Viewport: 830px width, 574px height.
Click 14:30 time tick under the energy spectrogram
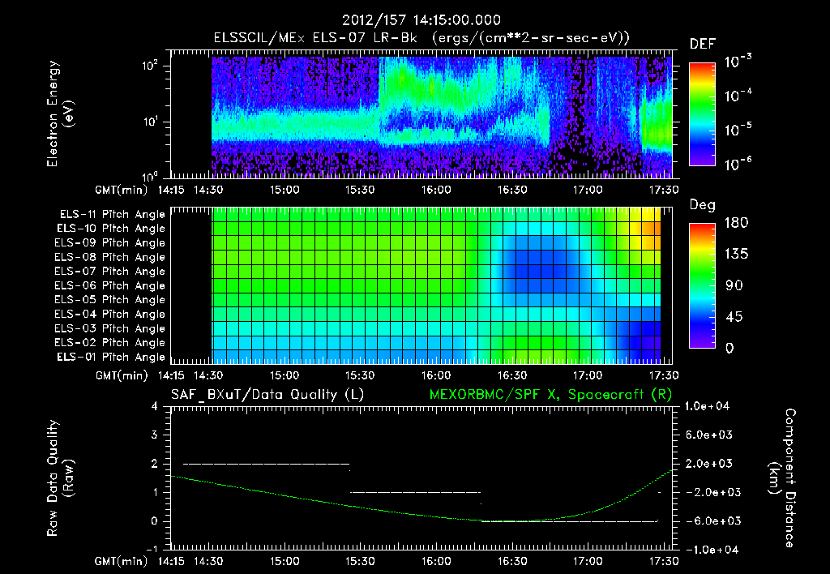[x=208, y=190]
